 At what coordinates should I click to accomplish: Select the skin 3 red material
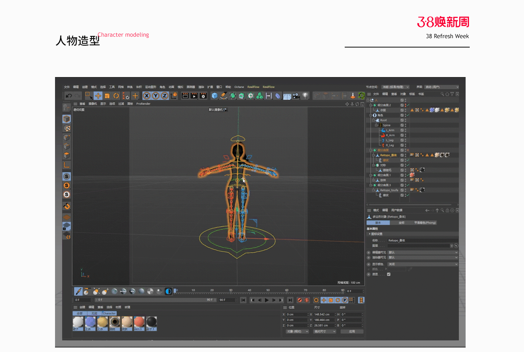[139, 323]
